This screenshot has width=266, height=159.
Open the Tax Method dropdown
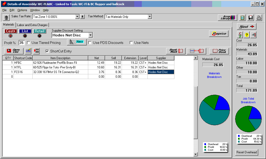150,17
